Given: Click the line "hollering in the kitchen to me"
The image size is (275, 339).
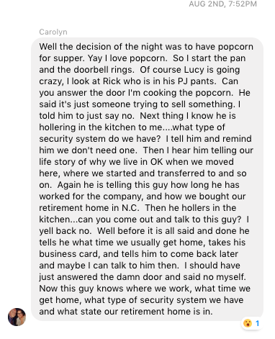Looking at the screenshot, I should 132,127.
